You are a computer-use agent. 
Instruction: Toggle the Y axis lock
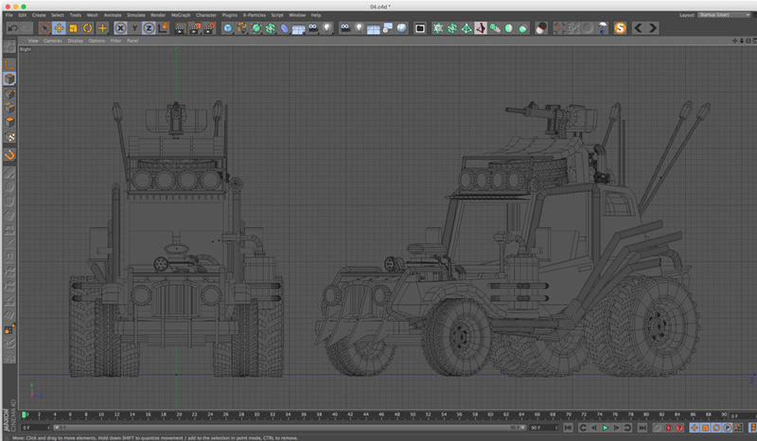coord(134,28)
